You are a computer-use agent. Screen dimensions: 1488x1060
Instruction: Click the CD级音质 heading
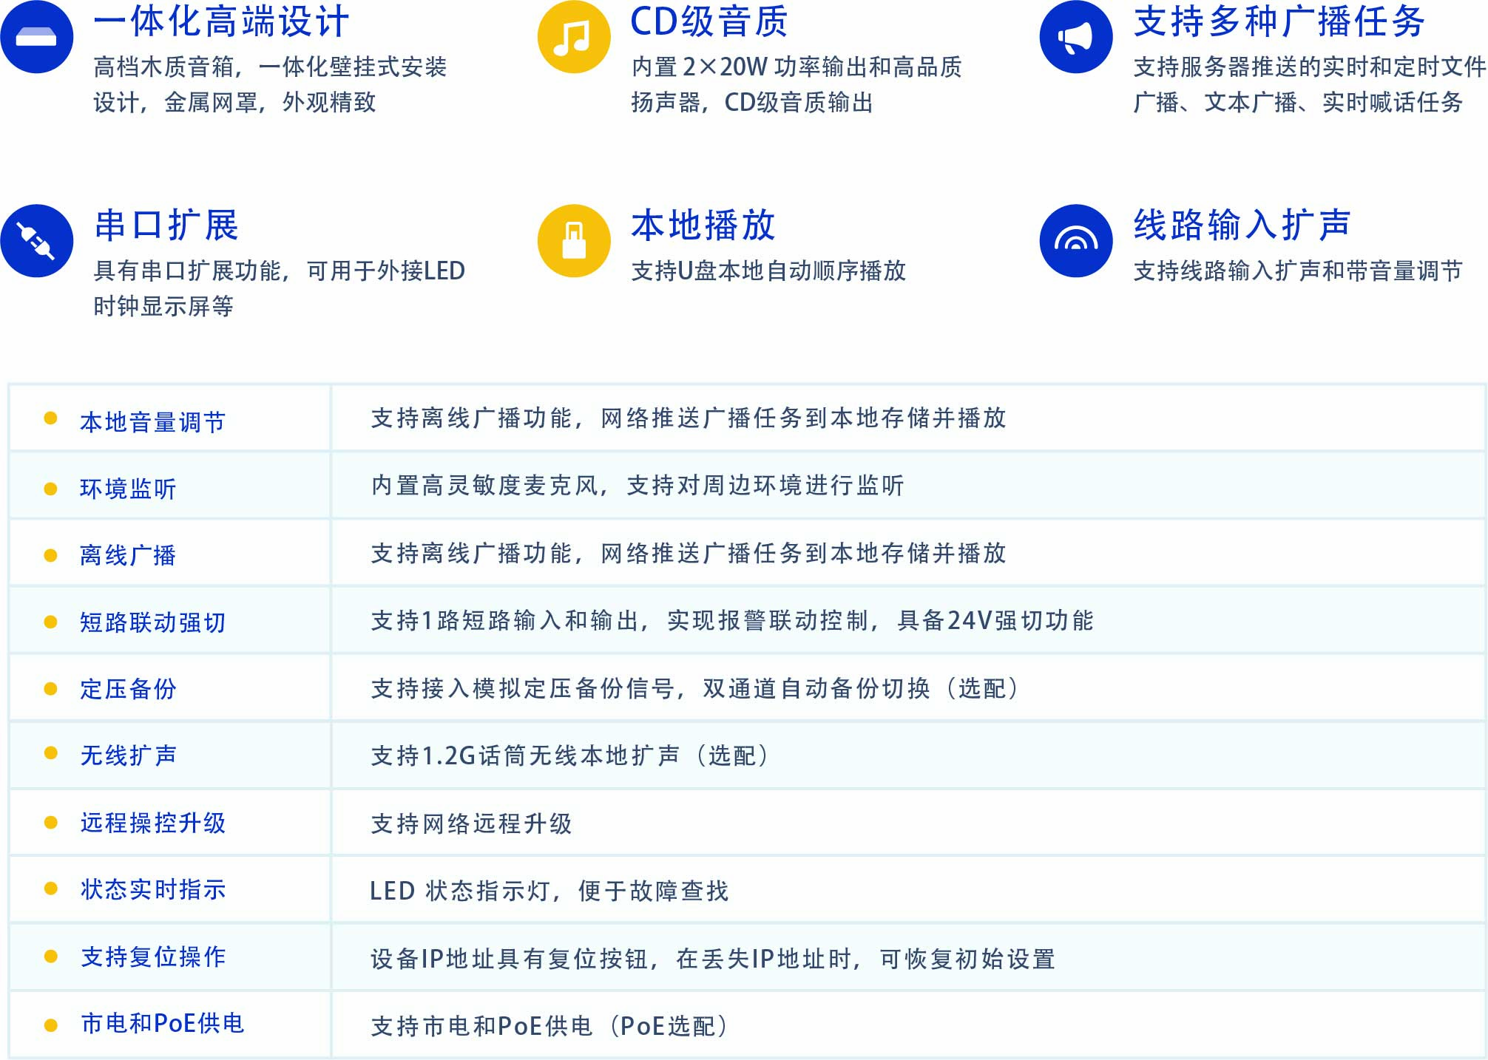point(709,21)
